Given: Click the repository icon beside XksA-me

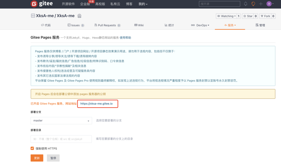Looking at the screenshot, I should tap(33, 16).
